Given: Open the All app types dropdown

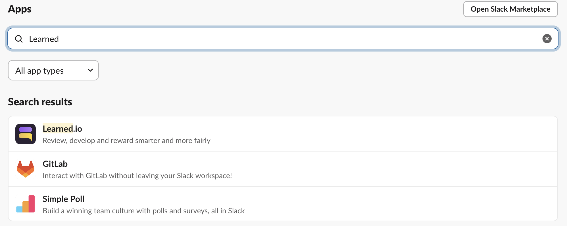Looking at the screenshot, I should [x=53, y=70].
